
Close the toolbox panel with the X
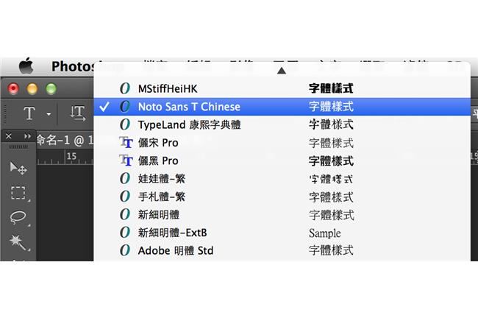click(x=9, y=136)
